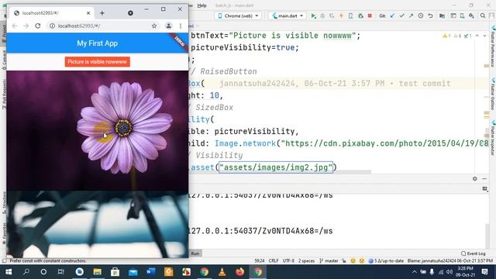Select the localhost:62993 Chrome tab
This screenshot has width=496, height=279.
[52, 13]
